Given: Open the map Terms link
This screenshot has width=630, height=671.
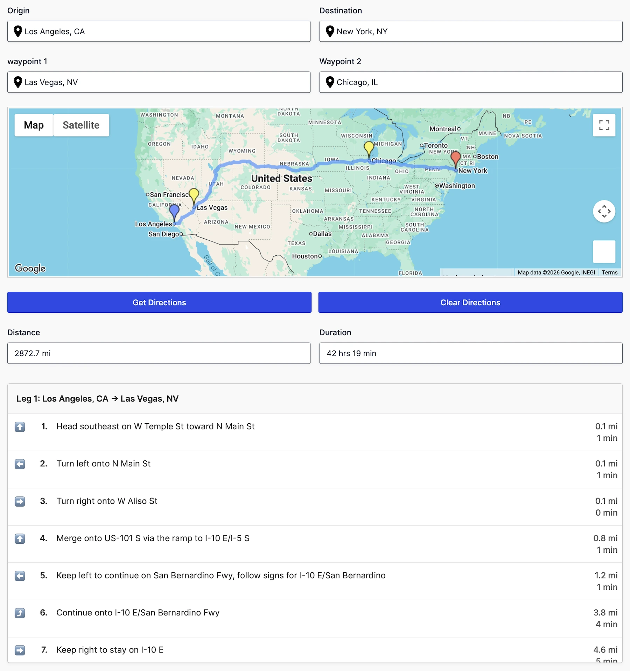Looking at the screenshot, I should click(610, 273).
